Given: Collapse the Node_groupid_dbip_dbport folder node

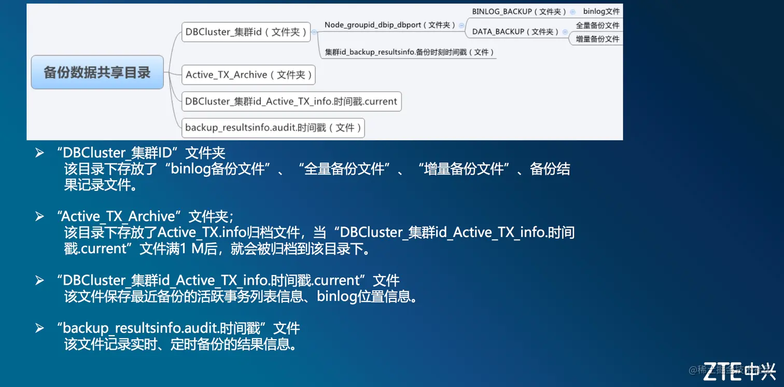Looking at the screenshot, I should click(461, 25).
